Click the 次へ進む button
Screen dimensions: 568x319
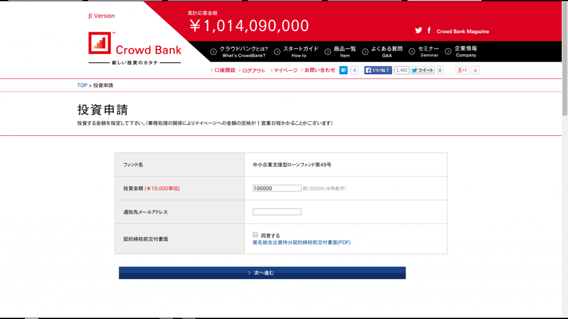click(262, 273)
